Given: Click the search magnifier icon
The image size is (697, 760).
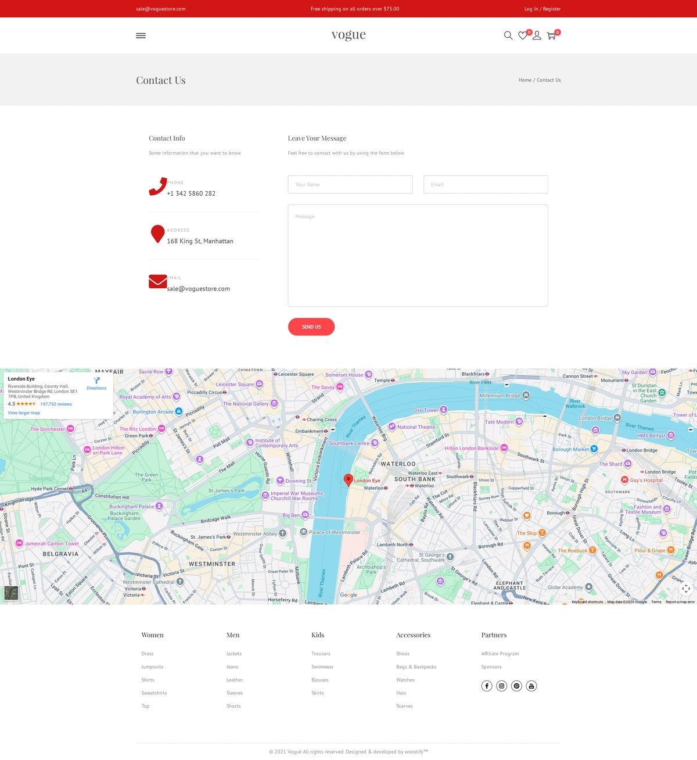Looking at the screenshot, I should [508, 35].
